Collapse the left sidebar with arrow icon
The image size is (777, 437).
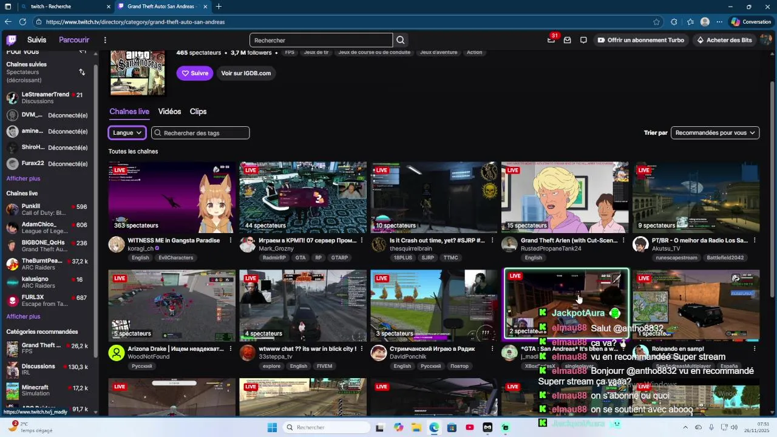(83, 52)
